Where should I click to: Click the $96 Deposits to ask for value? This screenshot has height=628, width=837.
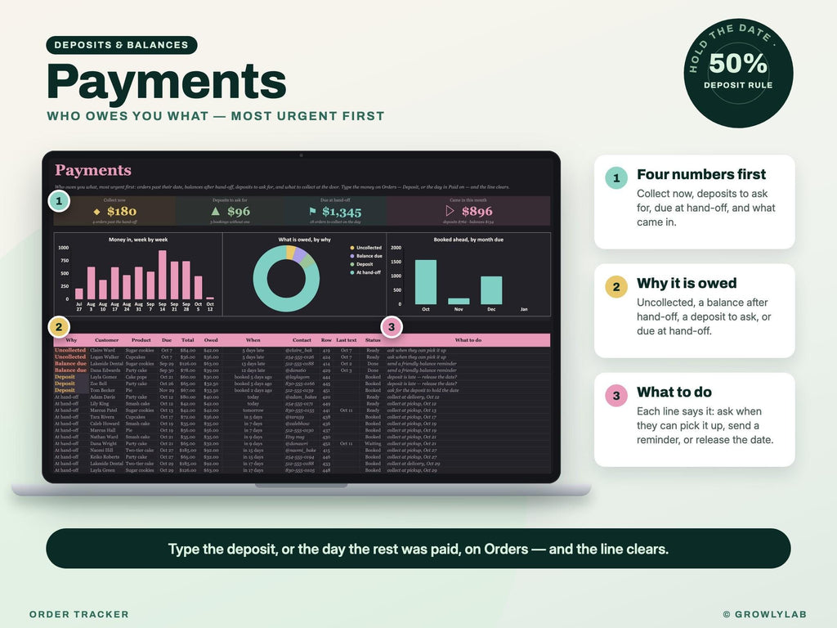click(x=239, y=212)
